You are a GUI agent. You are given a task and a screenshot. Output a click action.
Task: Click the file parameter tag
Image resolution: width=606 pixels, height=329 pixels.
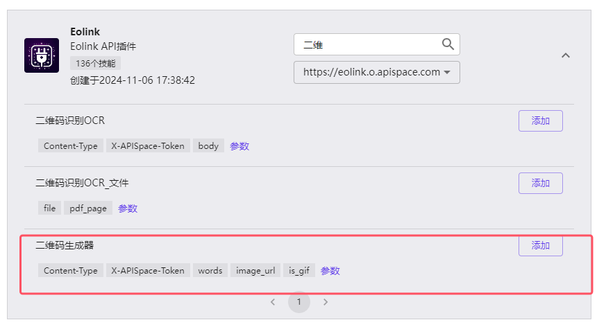pyautogui.click(x=49, y=208)
